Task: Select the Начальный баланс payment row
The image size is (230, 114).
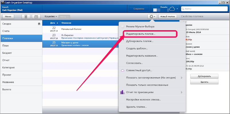Action: pos(80,29)
